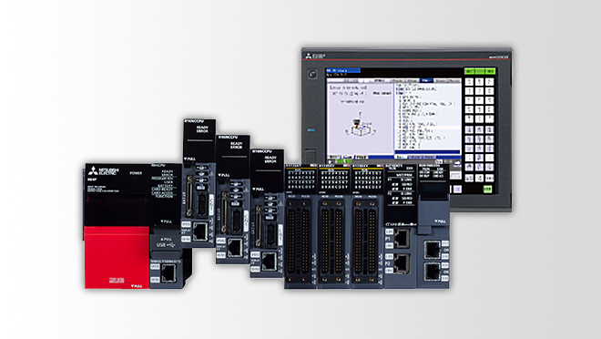Image resolution: width=601 pixels, height=339 pixels.
Task: Click the READY ERROR indicators on the tallest CPU module
Action: point(202,129)
